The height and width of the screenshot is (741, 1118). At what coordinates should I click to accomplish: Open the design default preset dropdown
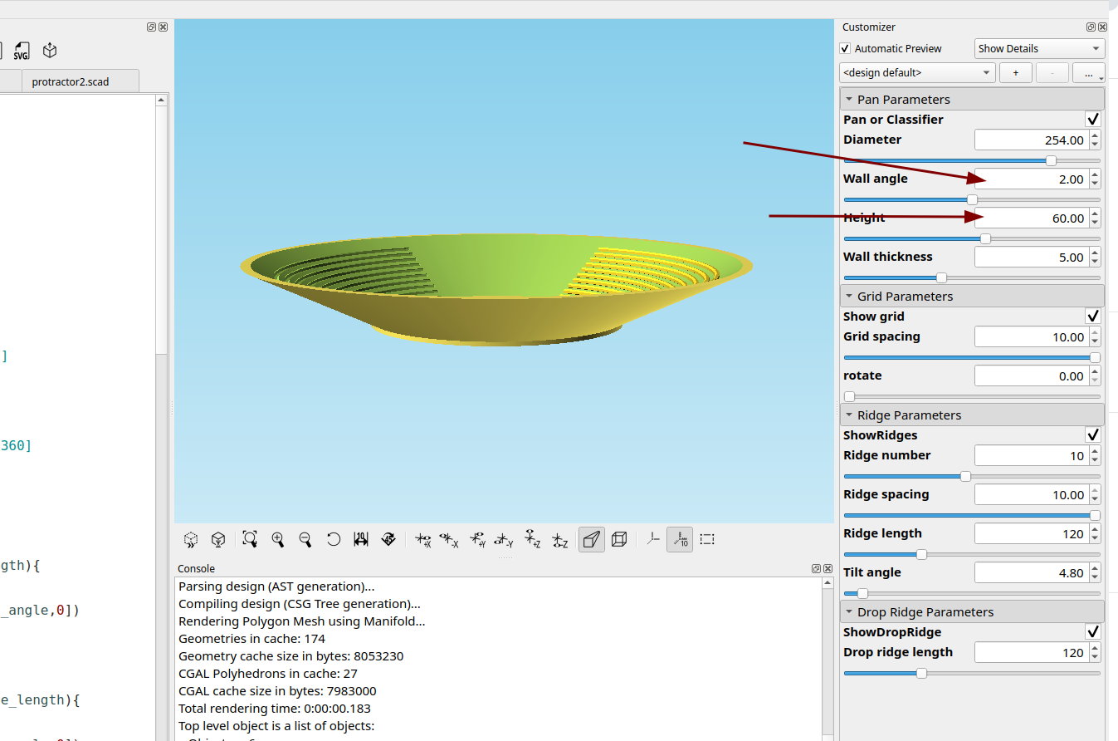click(x=917, y=73)
